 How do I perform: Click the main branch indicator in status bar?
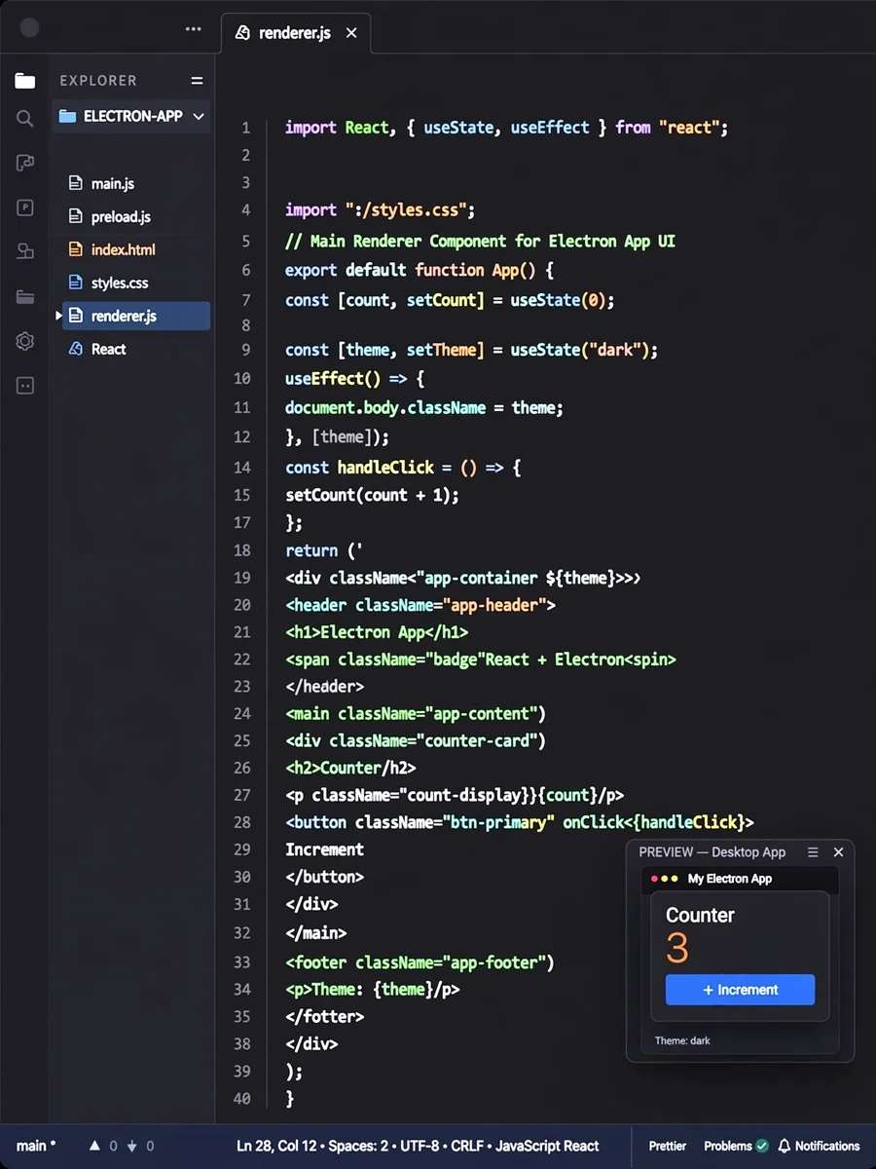(36, 1146)
